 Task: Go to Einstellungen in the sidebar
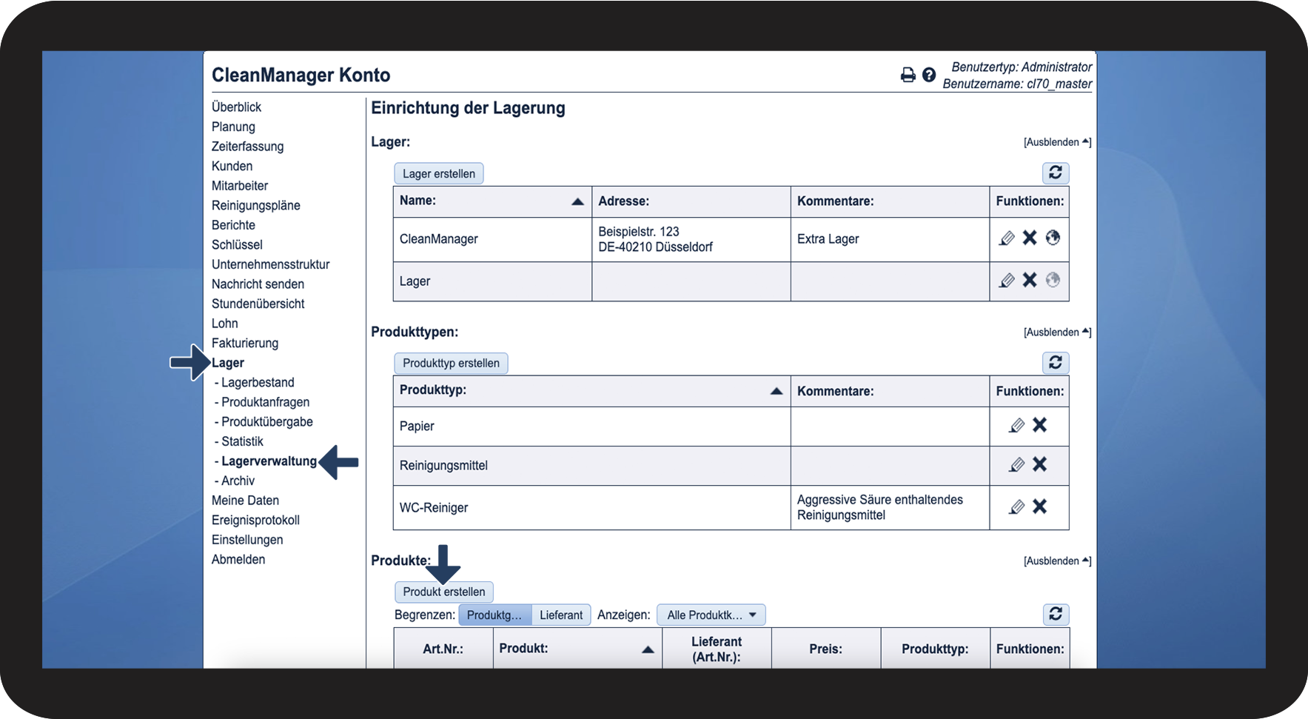pyautogui.click(x=247, y=540)
